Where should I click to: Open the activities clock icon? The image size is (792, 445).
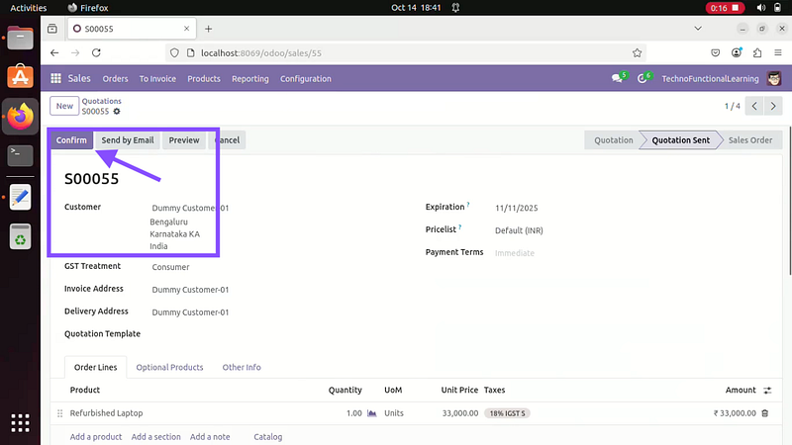[x=643, y=78]
